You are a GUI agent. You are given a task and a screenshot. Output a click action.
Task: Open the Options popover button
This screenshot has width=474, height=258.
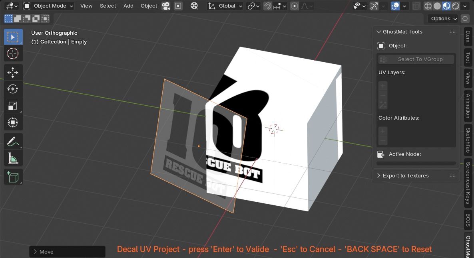(443, 18)
